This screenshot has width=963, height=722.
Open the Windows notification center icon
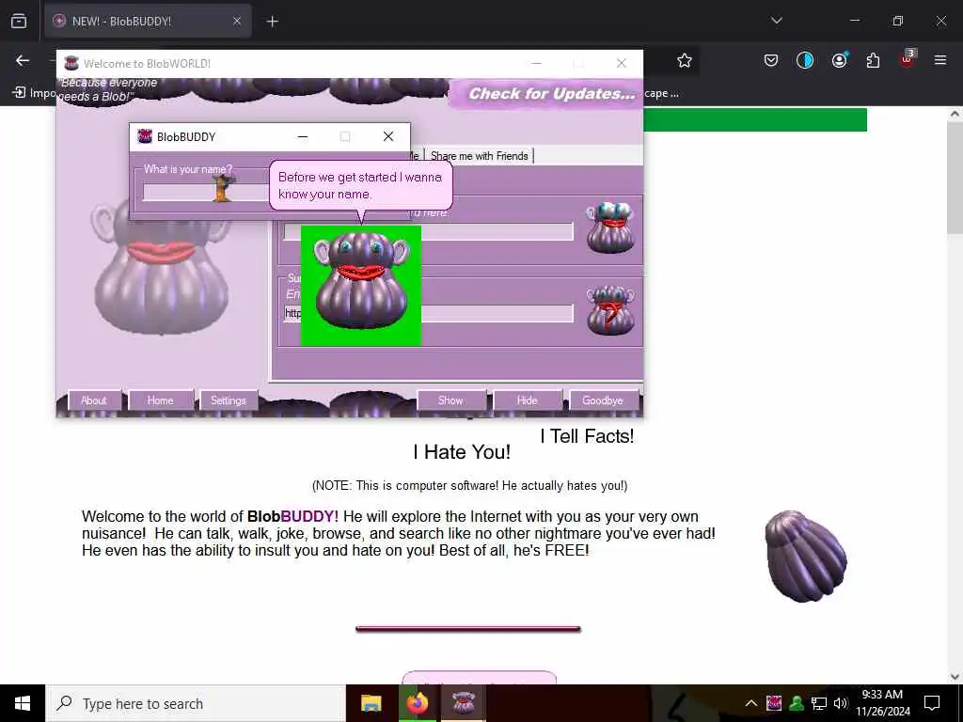click(932, 703)
